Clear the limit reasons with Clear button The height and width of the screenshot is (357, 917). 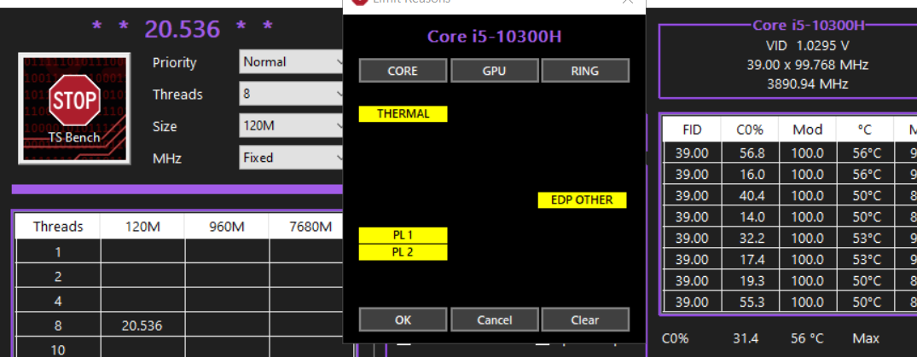click(585, 320)
